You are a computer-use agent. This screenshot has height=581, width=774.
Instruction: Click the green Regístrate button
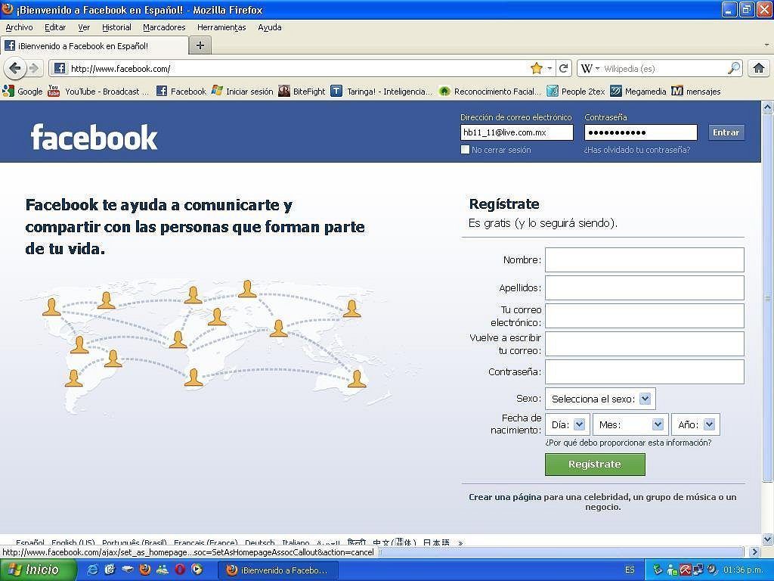click(595, 464)
